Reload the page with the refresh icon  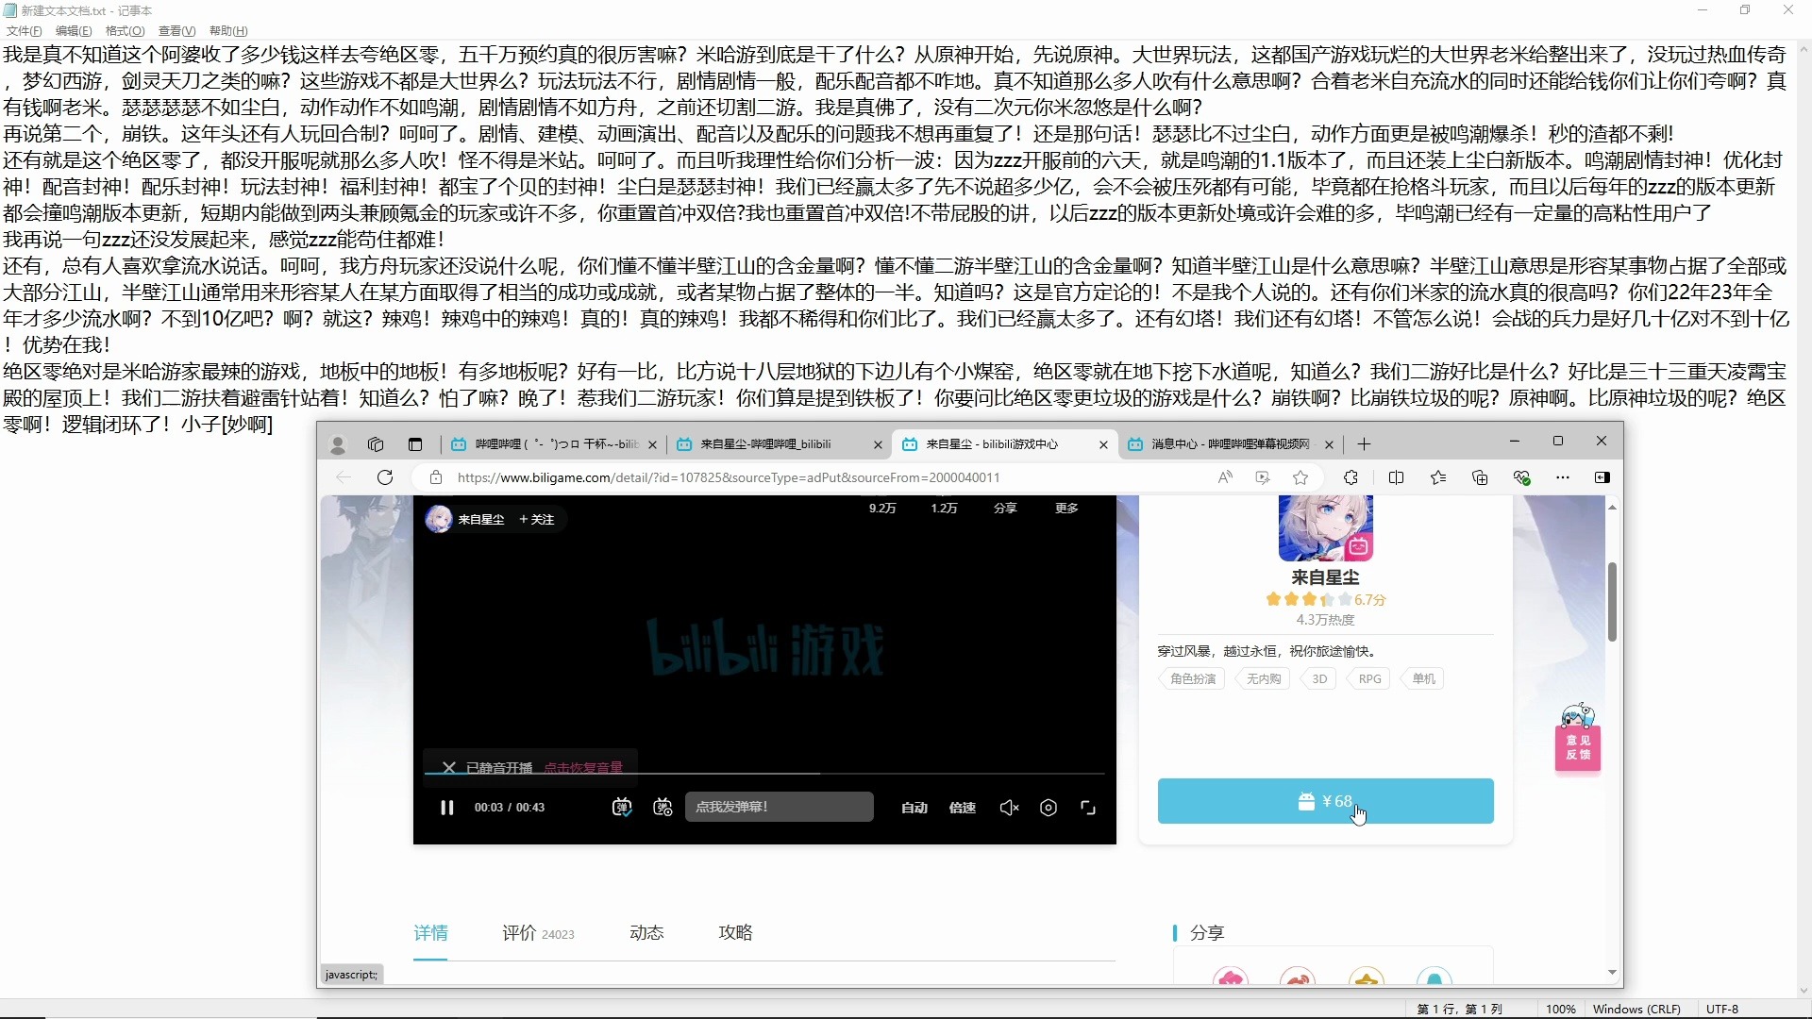tap(385, 477)
